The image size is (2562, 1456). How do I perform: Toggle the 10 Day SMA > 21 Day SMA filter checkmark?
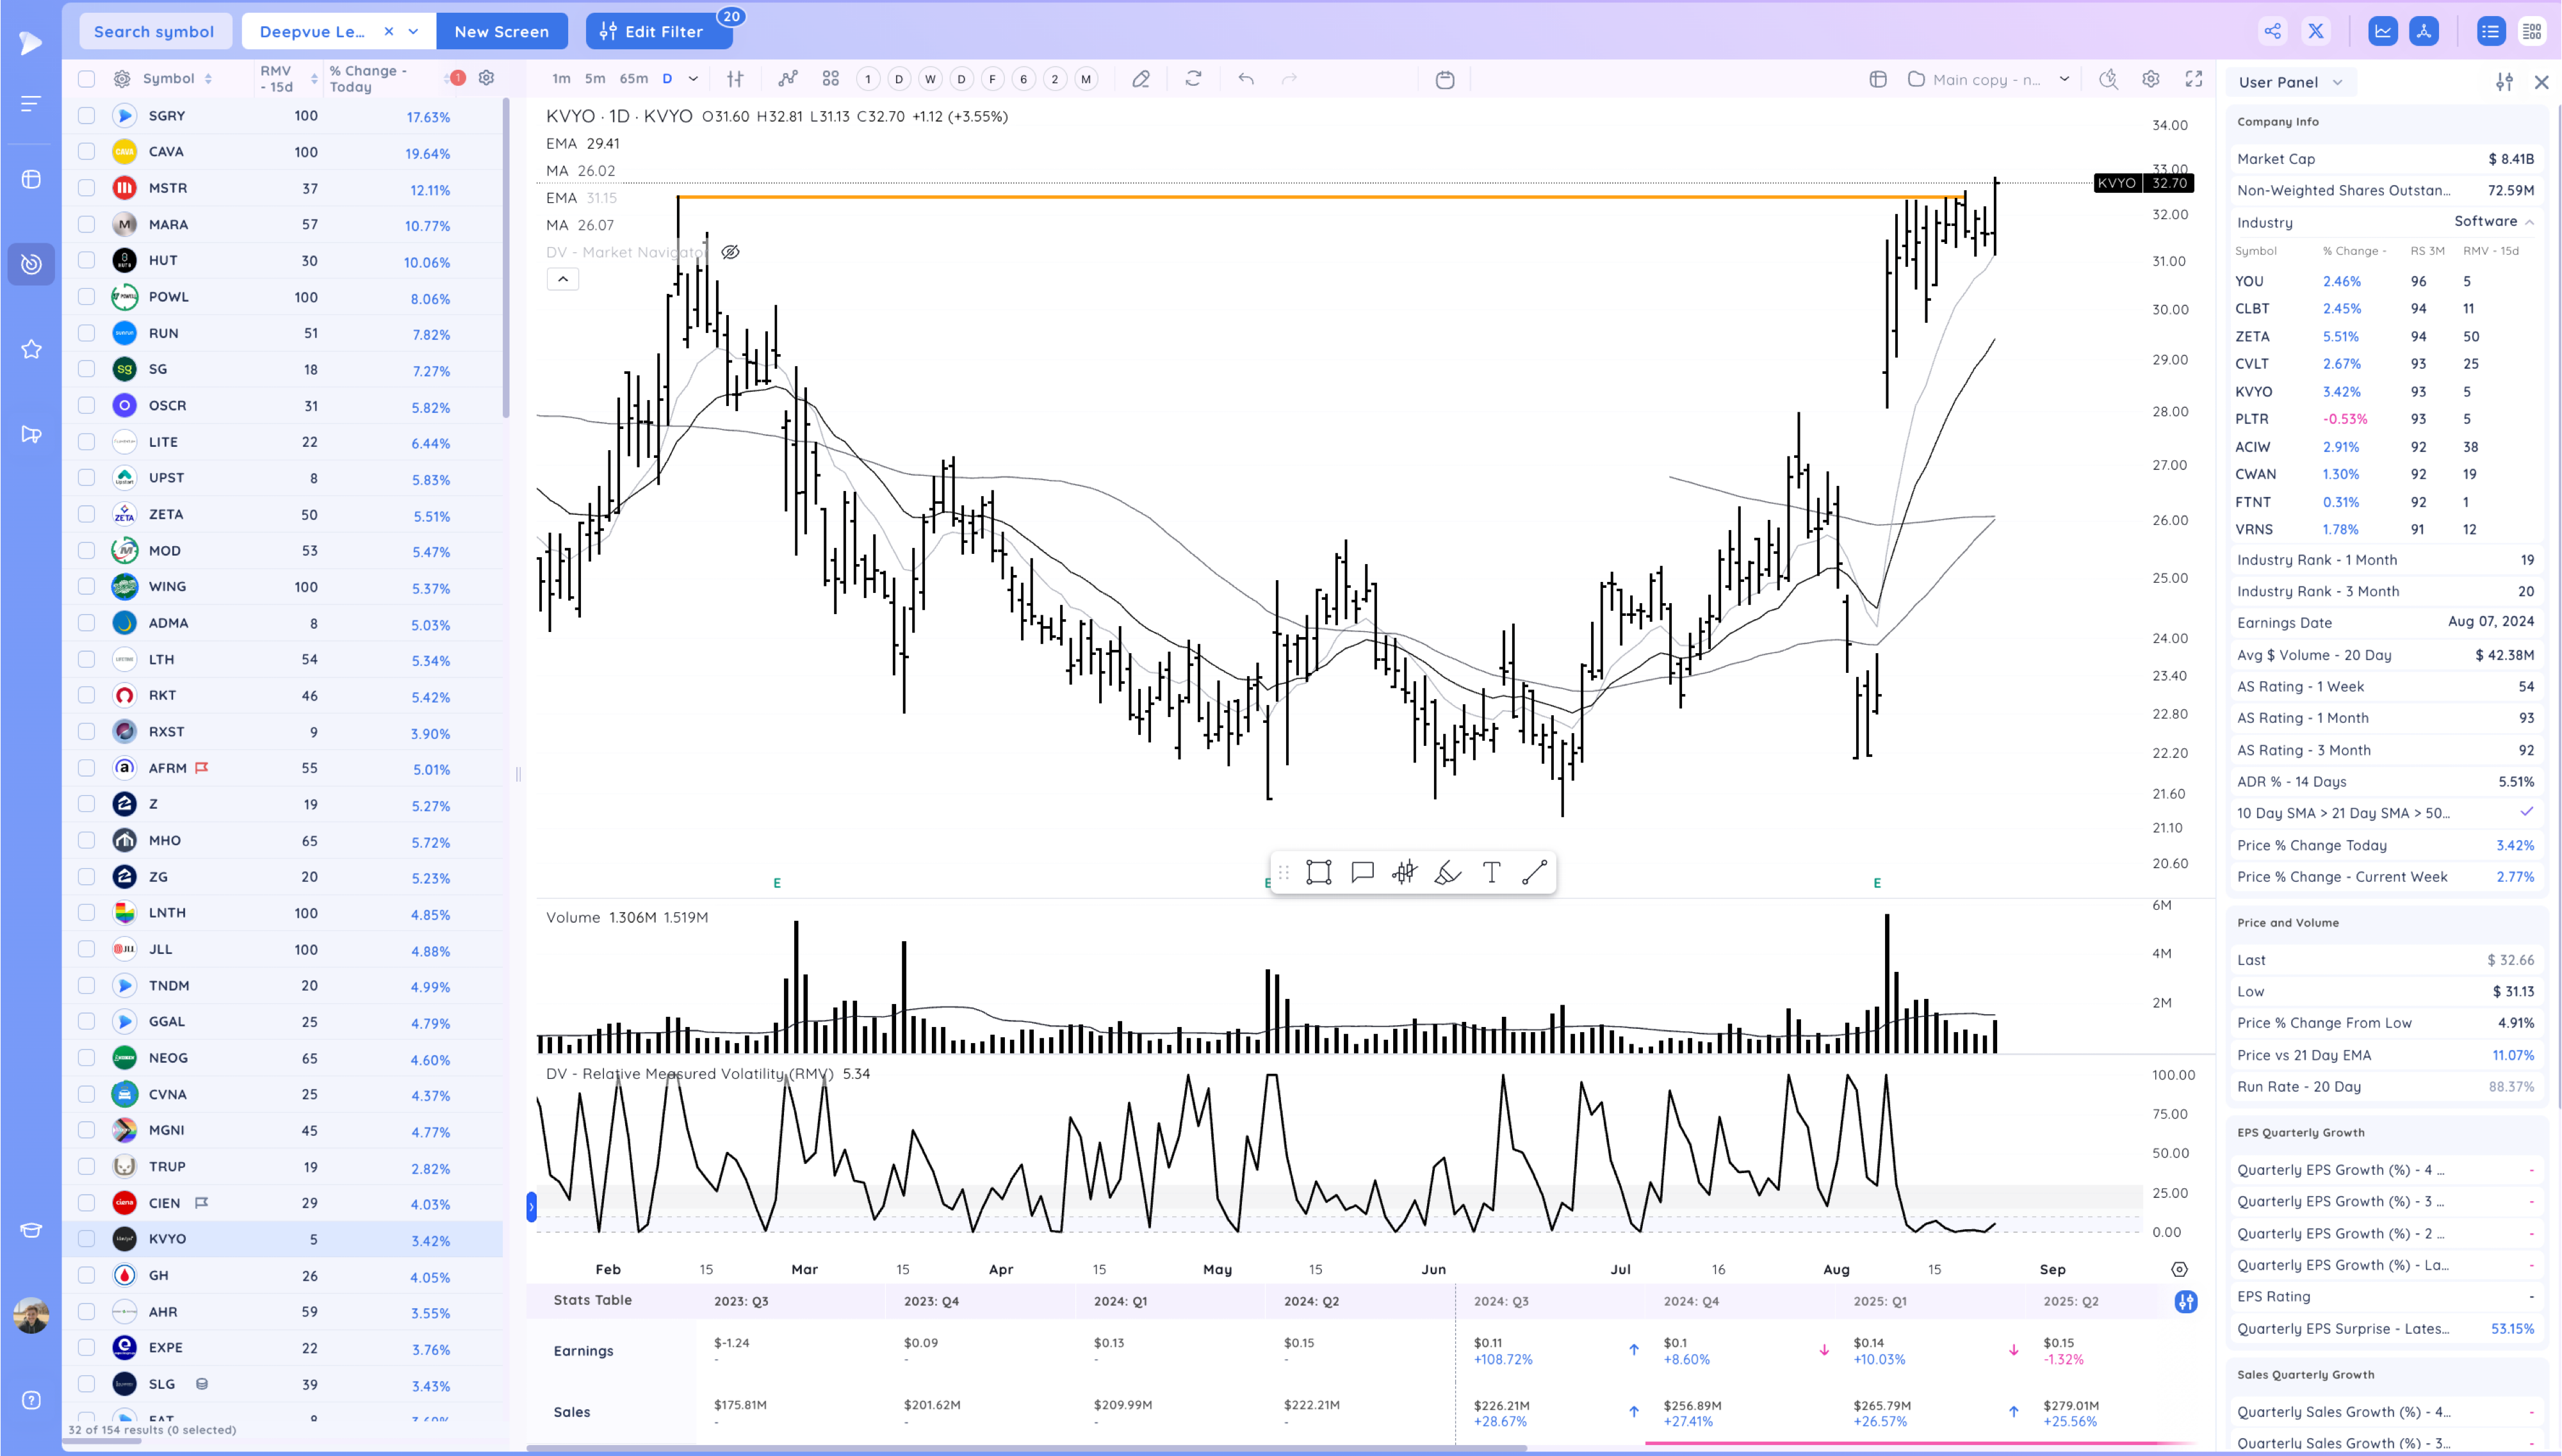(x=2527, y=813)
